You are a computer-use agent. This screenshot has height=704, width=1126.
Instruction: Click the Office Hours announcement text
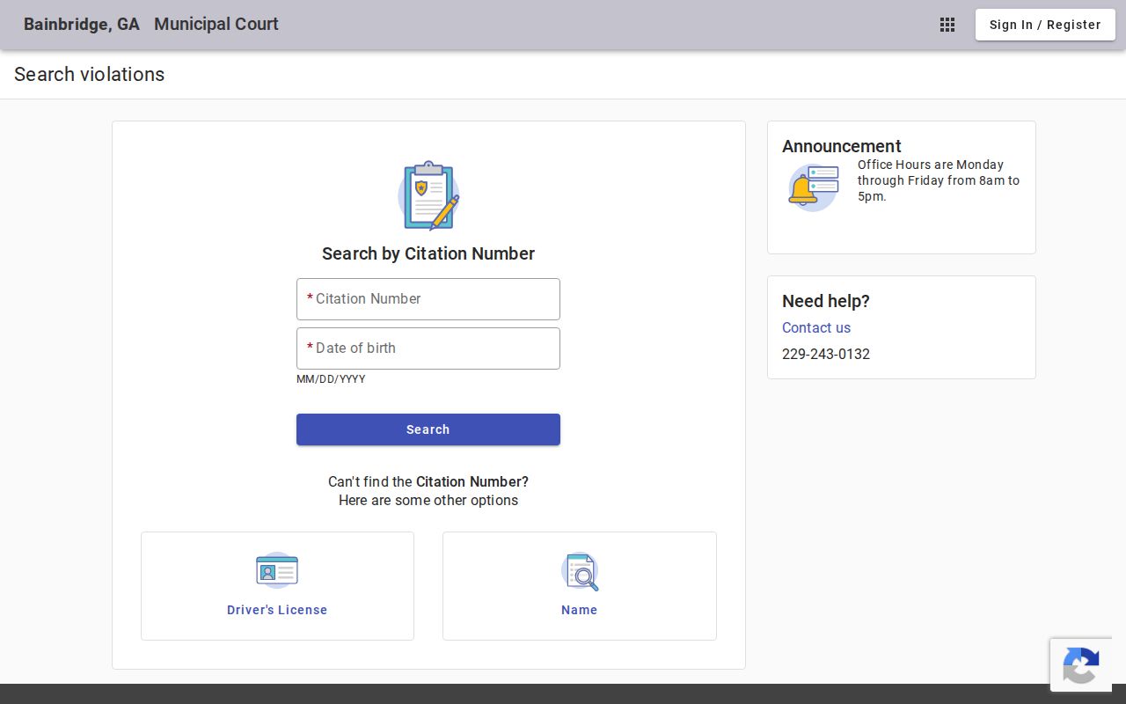pyautogui.click(x=939, y=180)
